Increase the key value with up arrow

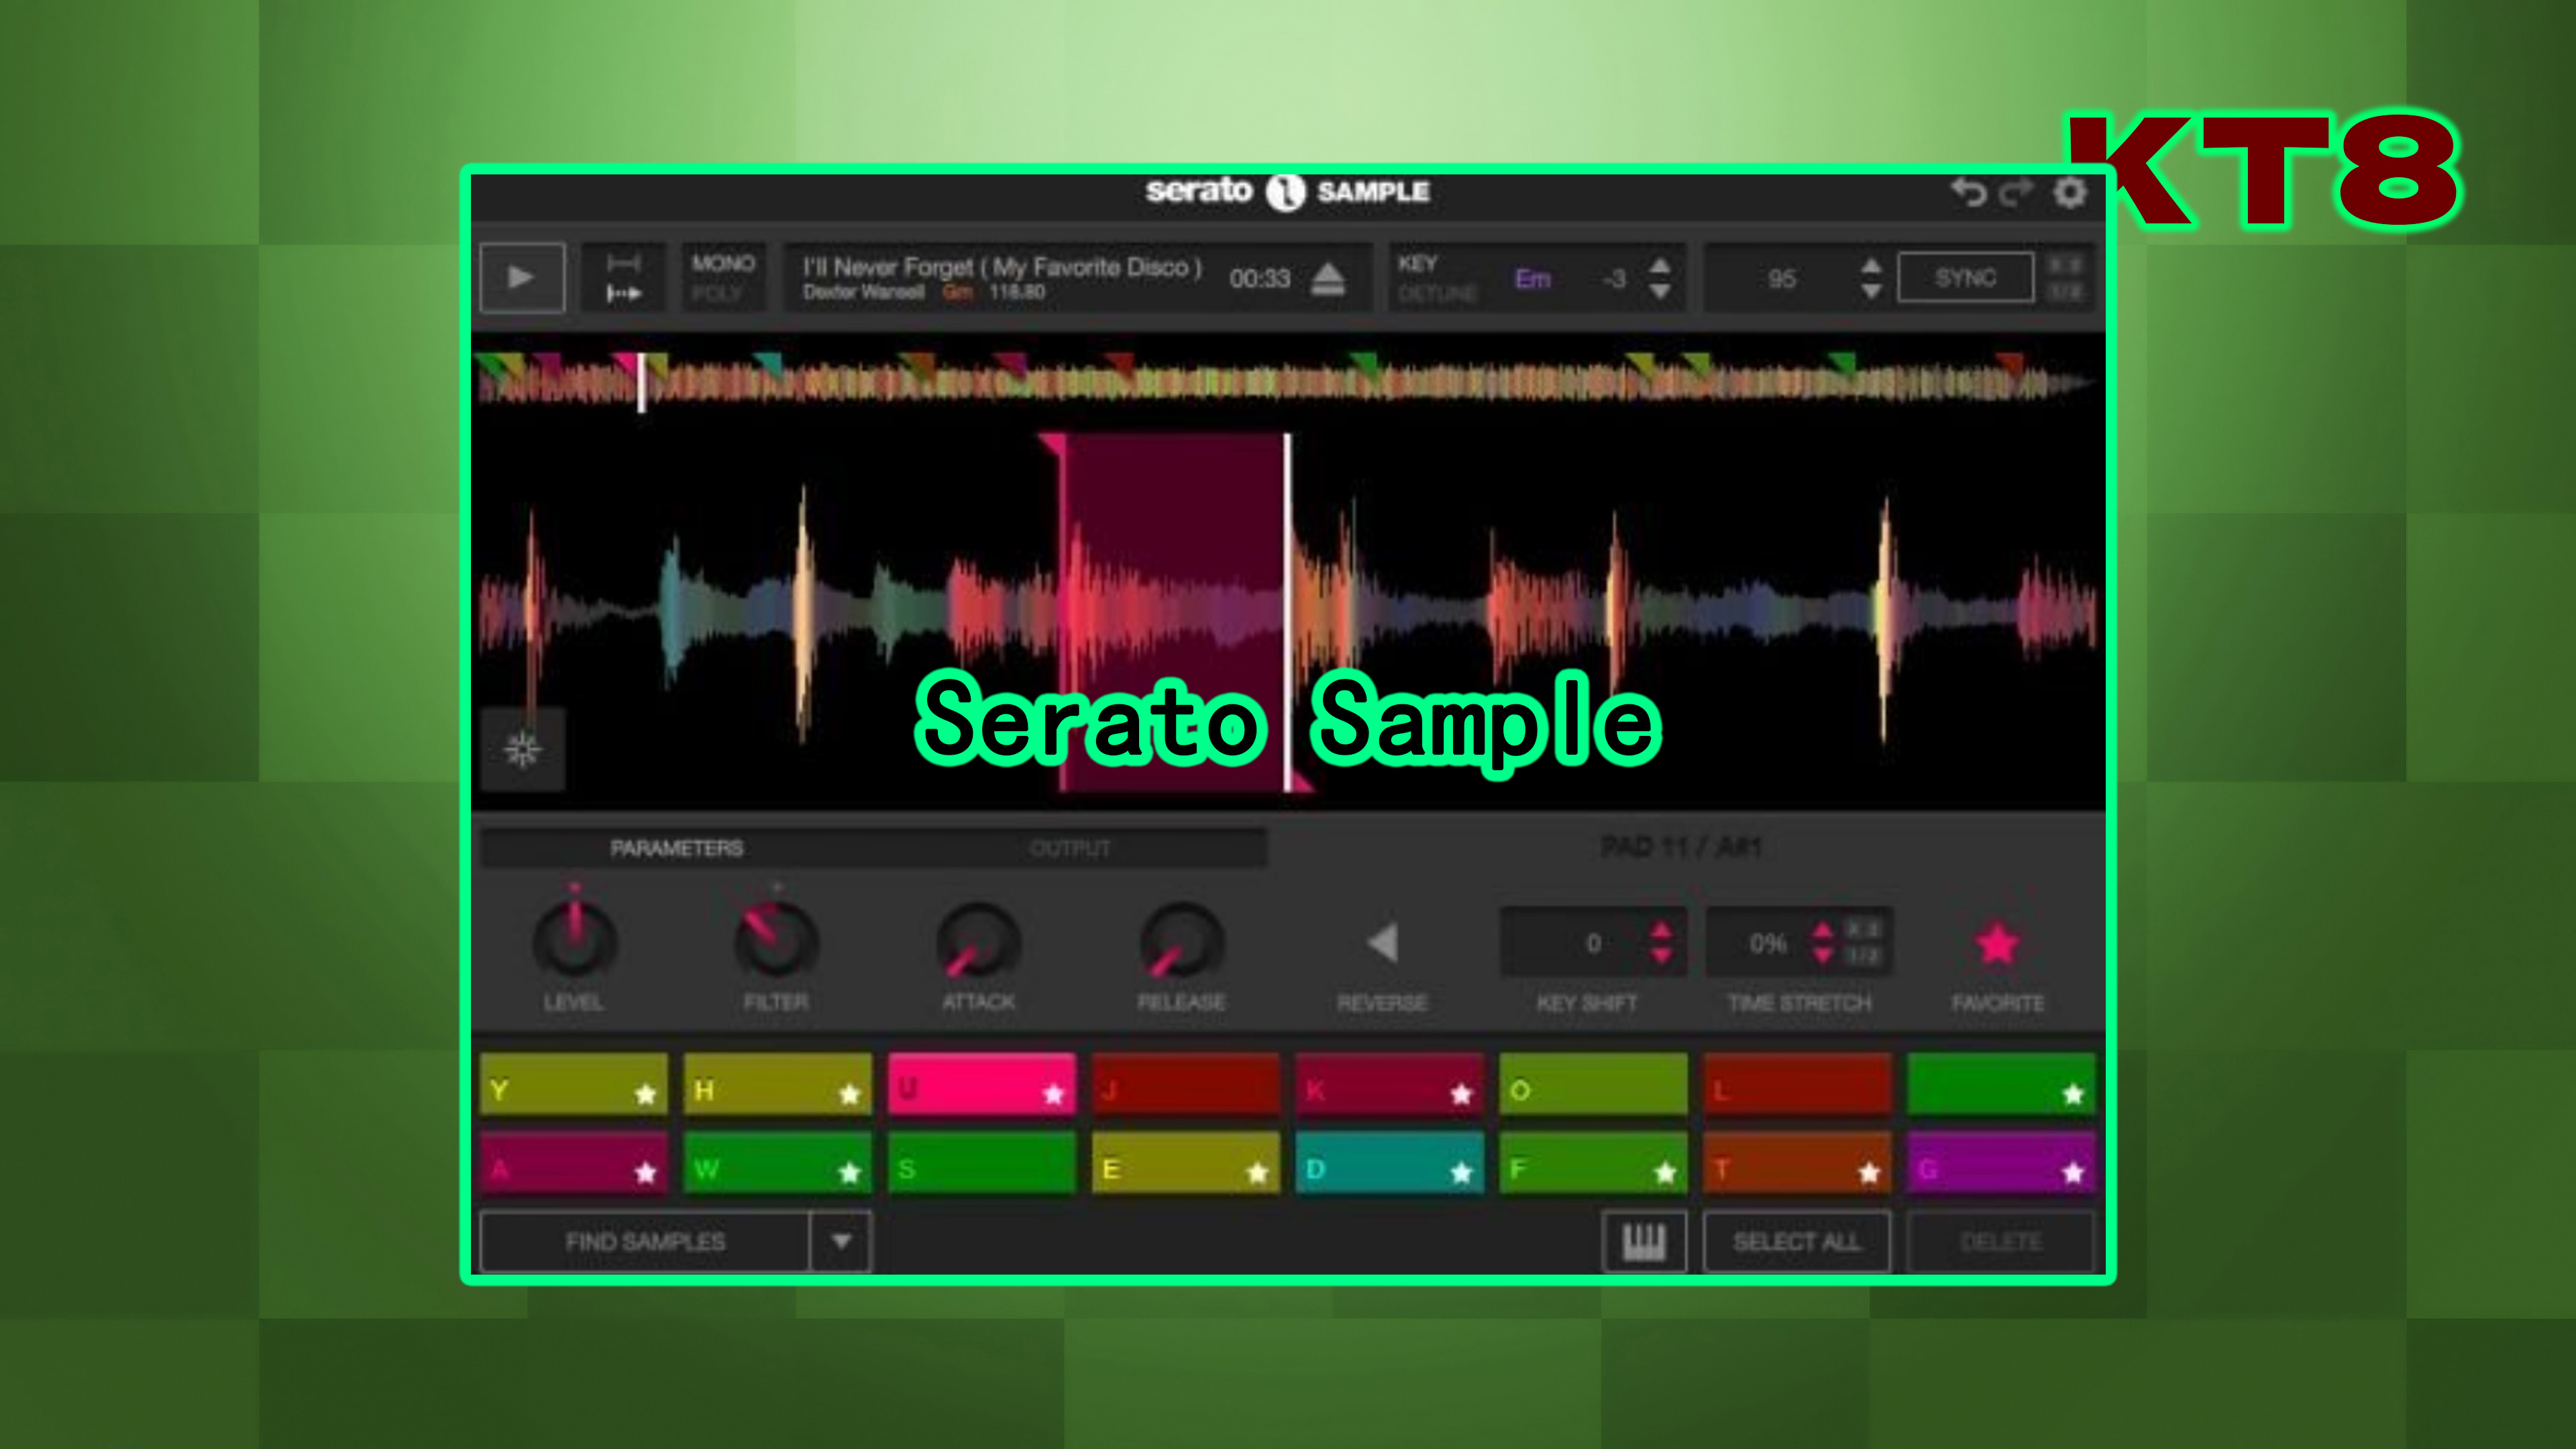click(x=1660, y=265)
